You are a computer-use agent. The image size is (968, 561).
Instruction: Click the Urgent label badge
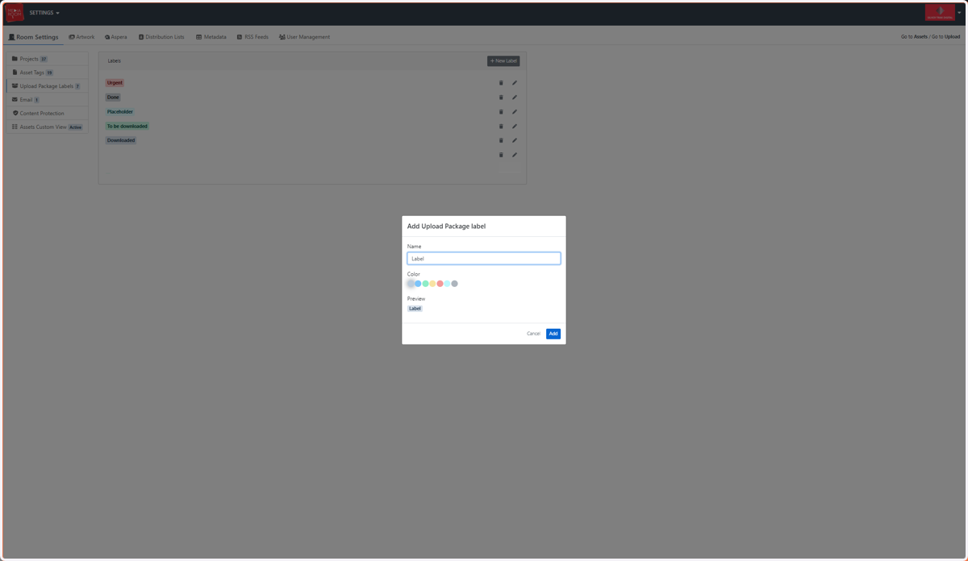[115, 83]
